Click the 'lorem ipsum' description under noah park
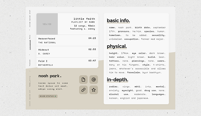This screenshot has width=201, height=116. pyautogui.click(x=53, y=86)
